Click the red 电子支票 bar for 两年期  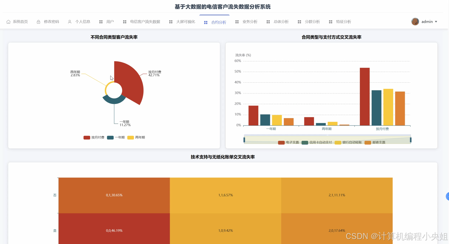click(x=309, y=121)
